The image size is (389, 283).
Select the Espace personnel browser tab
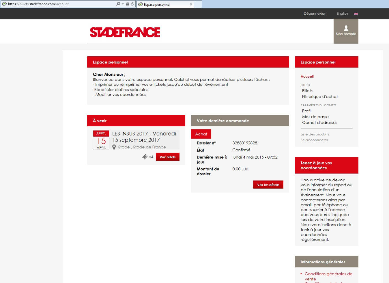pos(165,4)
